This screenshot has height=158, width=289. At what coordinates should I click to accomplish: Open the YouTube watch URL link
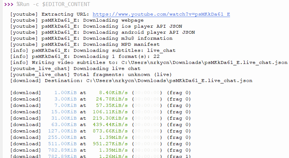[x=161, y=14]
